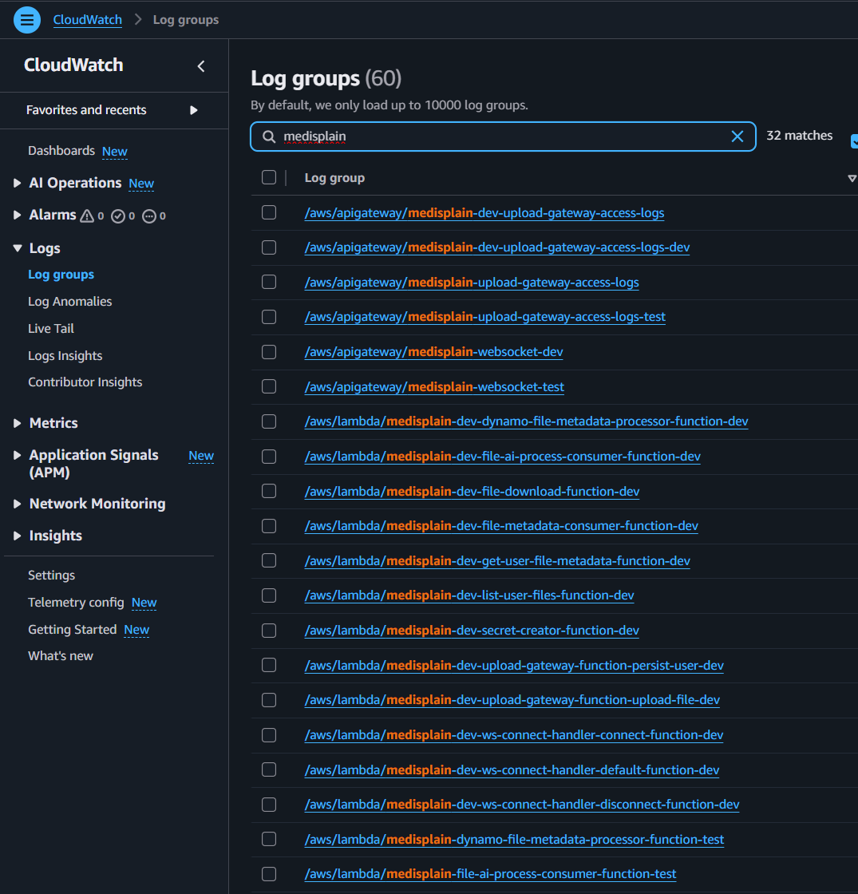
Task: Focus the log group search field
Action: (503, 136)
